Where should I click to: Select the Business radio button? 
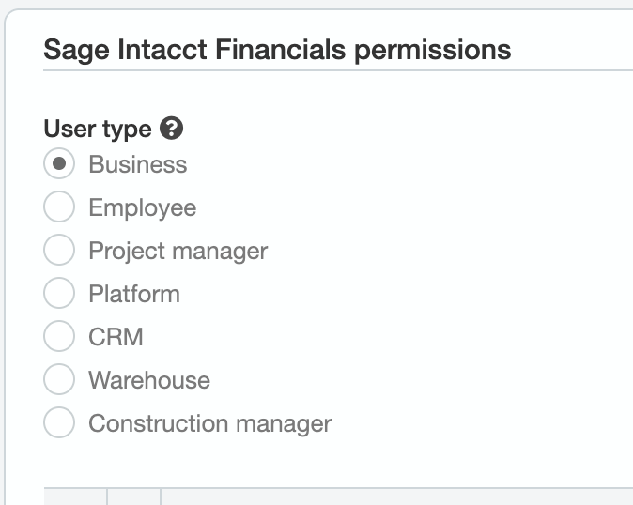click(x=59, y=164)
